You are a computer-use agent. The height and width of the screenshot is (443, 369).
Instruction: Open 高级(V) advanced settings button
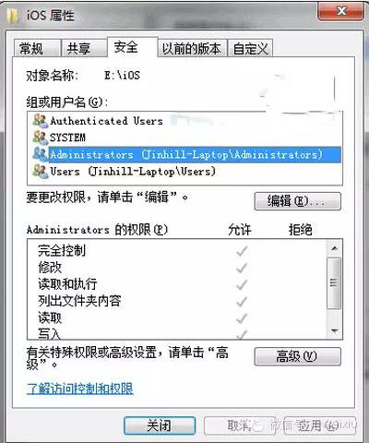[297, 356]
